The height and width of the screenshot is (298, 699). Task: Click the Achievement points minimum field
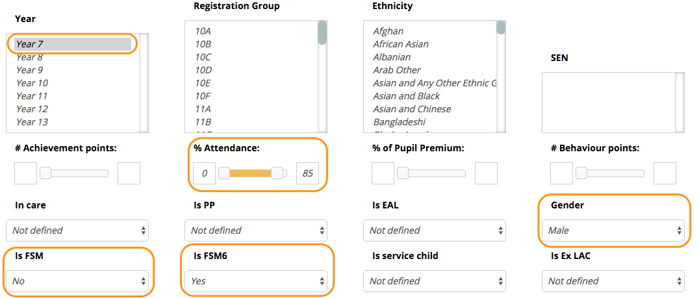tap(26, 173)
